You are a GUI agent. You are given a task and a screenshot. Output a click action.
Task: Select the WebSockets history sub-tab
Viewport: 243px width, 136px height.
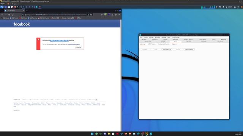click(164, 44)
